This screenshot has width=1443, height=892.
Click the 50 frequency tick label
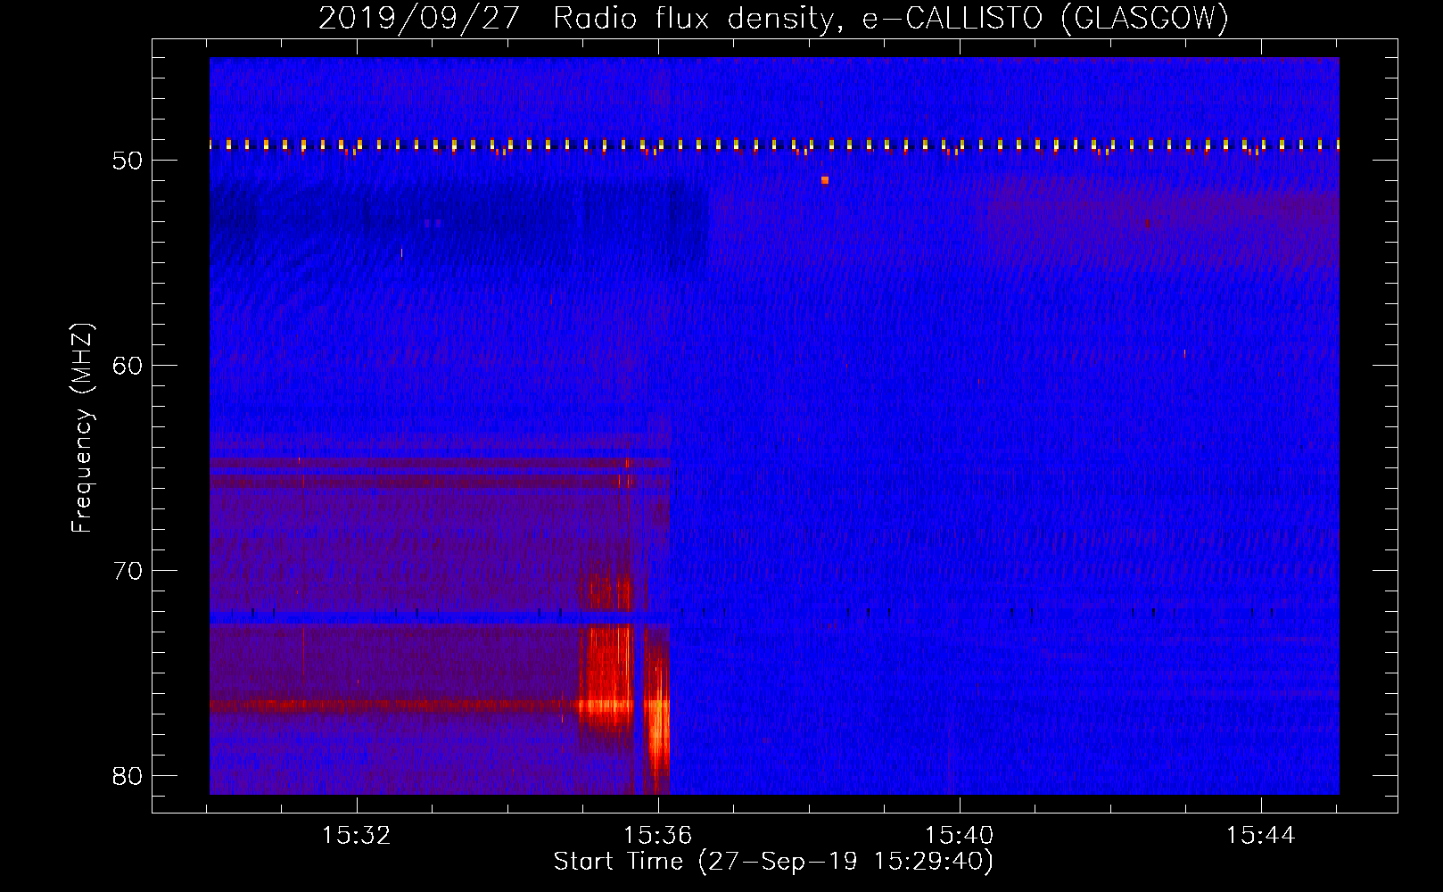click(x=128, y=161)
